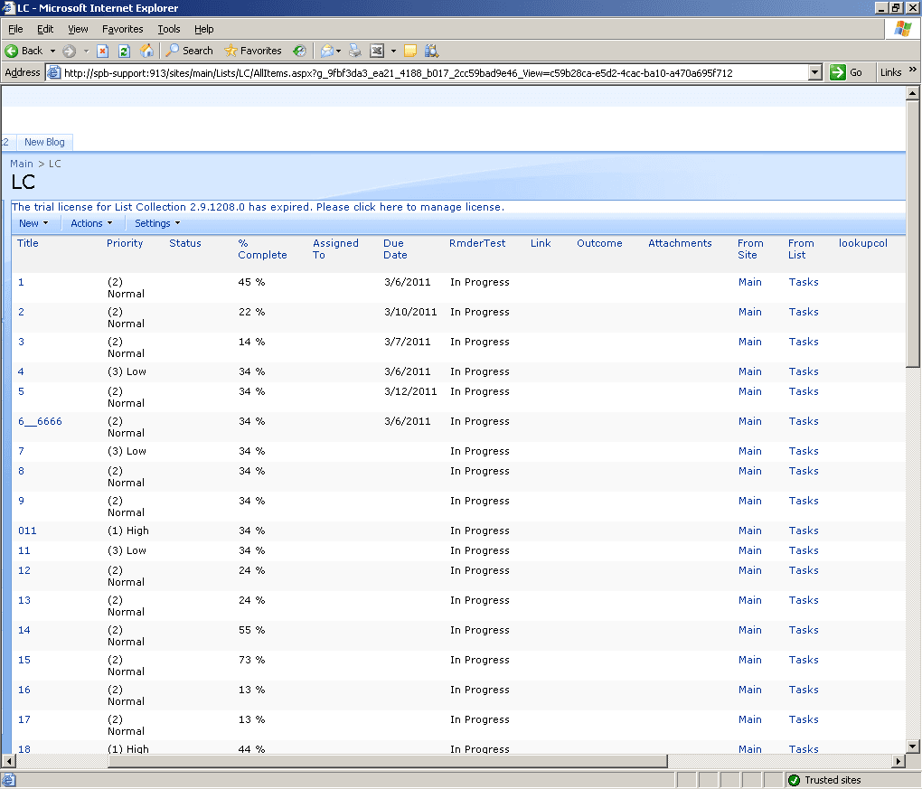This screenshot has height=789, width=922.
Task: Open the Tools menu
Action: [x=169, y=29]
